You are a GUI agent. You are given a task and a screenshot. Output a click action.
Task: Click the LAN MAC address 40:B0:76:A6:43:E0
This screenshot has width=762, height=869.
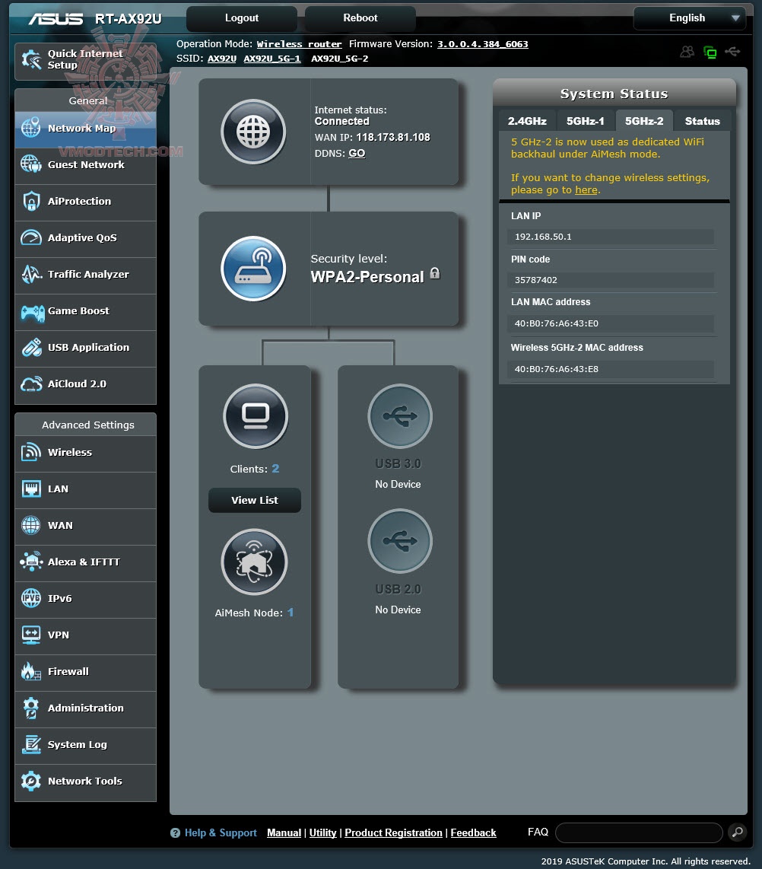coord(610,323)
